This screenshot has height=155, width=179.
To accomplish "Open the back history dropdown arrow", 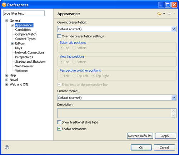I will click(164, 14).
